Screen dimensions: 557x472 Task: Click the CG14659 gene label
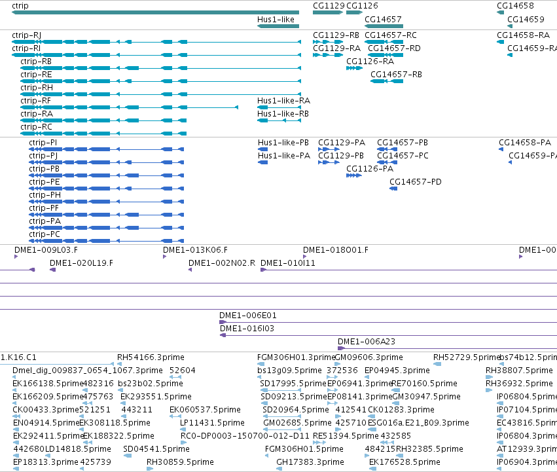pyautogui.click(x=526, y=19)
